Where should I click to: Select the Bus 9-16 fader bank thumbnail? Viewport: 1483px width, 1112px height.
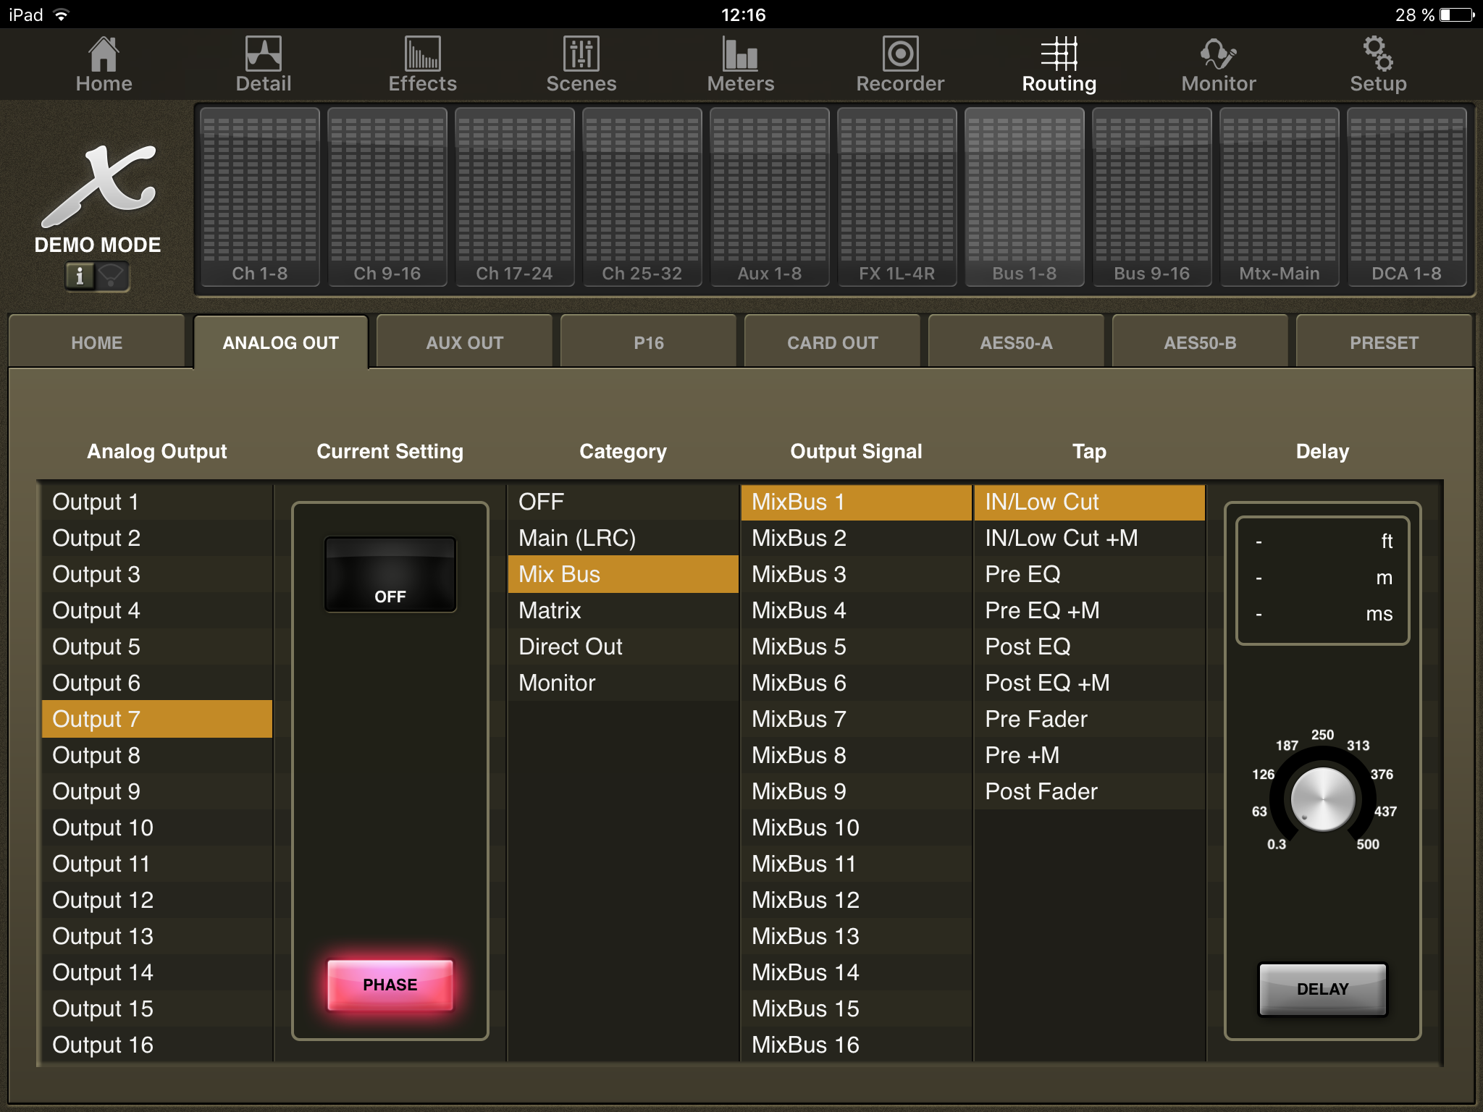[x=1151, y=197]
